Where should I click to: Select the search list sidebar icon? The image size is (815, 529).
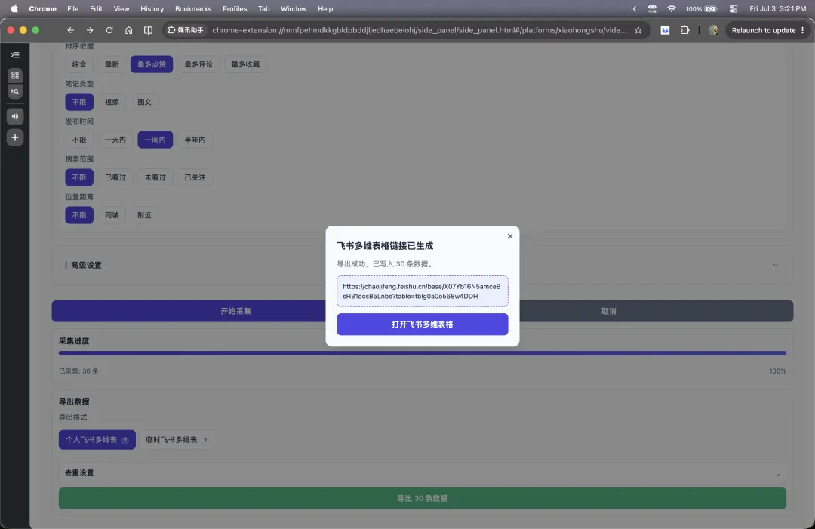pos(15,91)
